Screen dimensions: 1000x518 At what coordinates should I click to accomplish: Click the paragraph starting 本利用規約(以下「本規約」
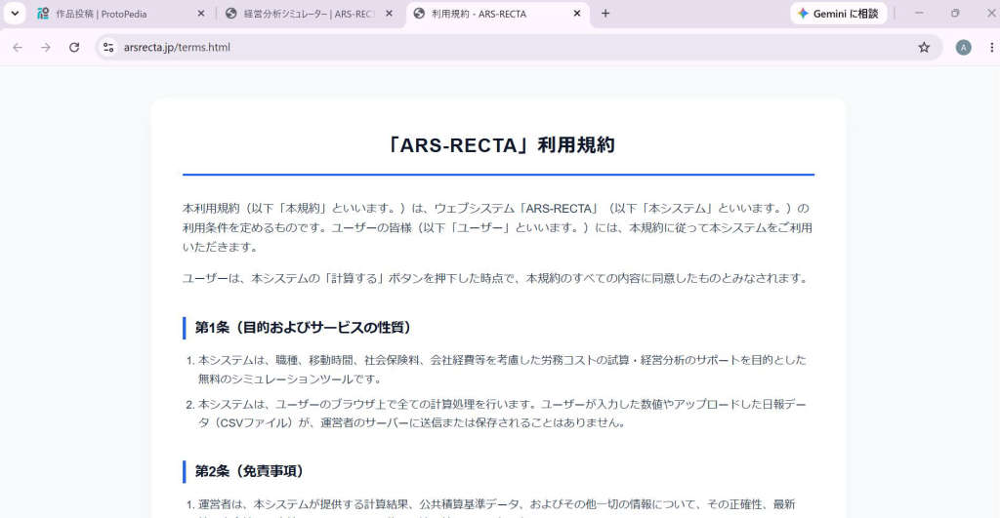point(498,227)
